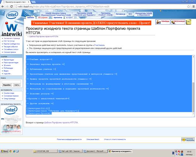Screen dimensions: 196x157
Task: Click the Найти search button
Action: [x=17, y=85]
